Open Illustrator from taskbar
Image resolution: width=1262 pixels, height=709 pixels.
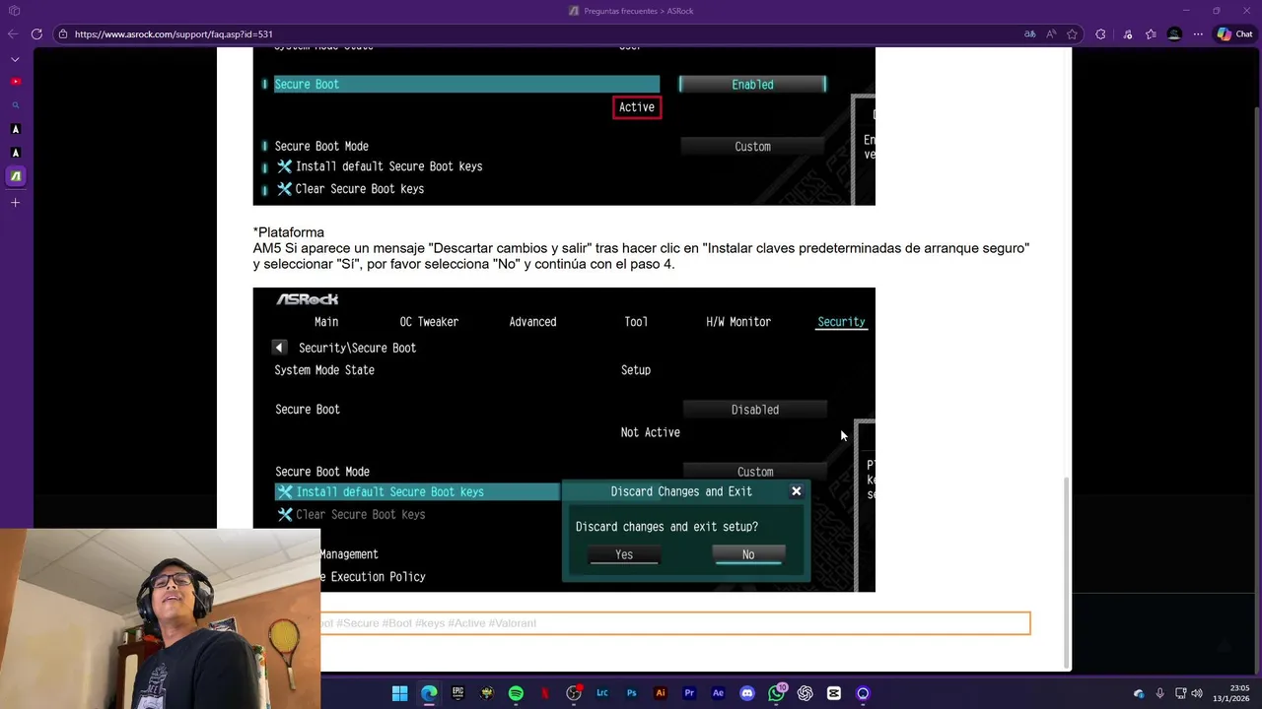tap(661, 693)
